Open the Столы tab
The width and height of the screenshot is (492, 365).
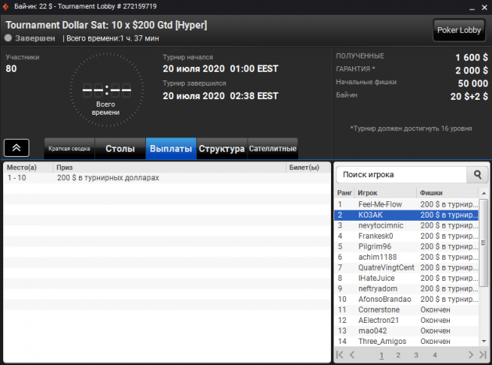point(120,148)
